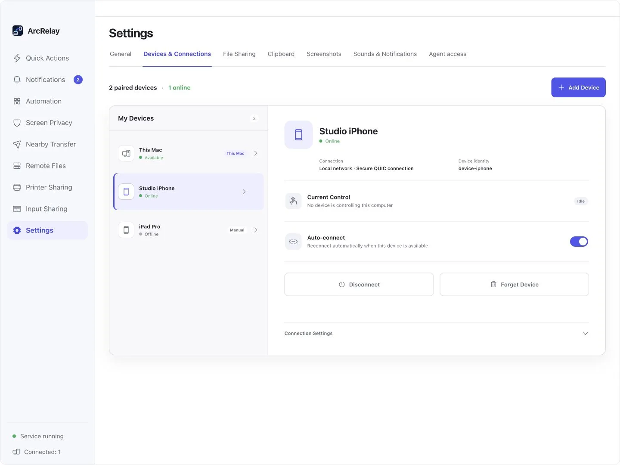Viewport: 620px width, 465px height.
Task: Open Input Sharing in the sidebar
Action: [x=47, y=209]
